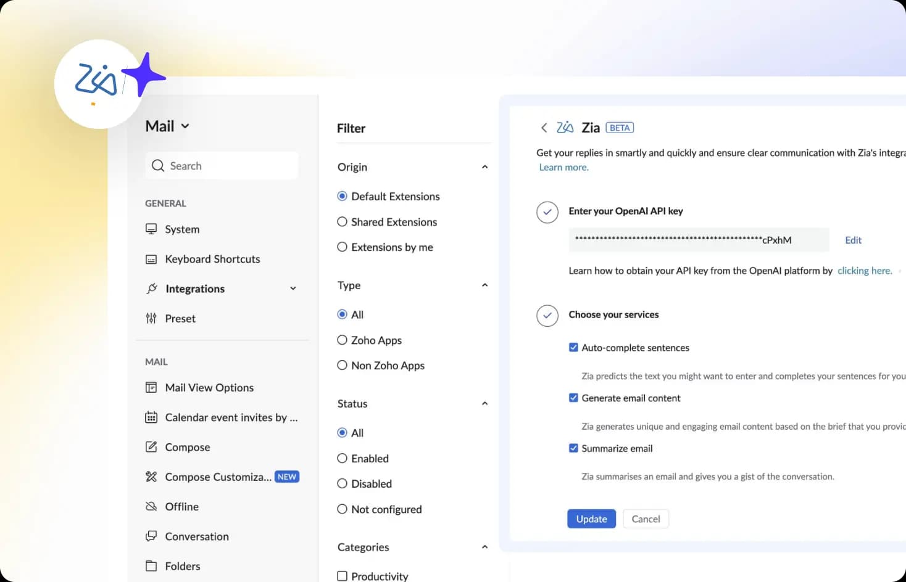The image size is (906, 582).
Task: Click the search magnifier icon
Action: tap(158, 166)
